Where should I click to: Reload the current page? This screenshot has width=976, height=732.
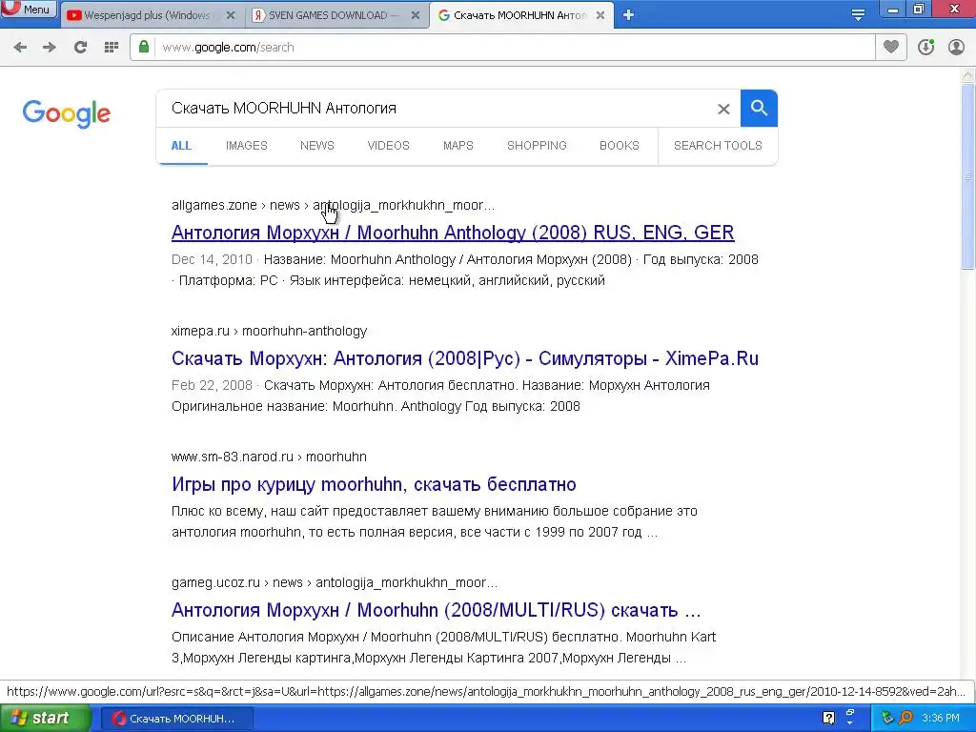point(80,47)
